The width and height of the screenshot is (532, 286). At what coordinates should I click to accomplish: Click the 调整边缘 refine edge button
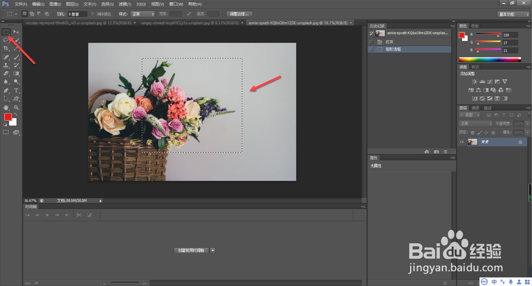pyautogui.click(x=239, y=14)
